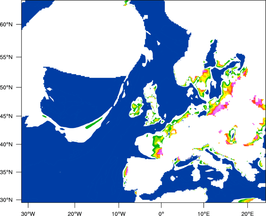
Task: Click the 30°W longitude label
Action: (x=28, y=214)
